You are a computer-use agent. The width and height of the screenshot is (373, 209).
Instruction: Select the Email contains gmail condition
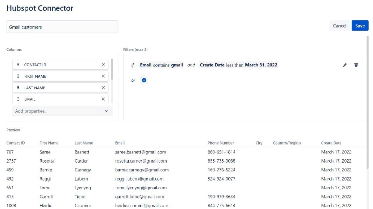[x=162, y=65]
